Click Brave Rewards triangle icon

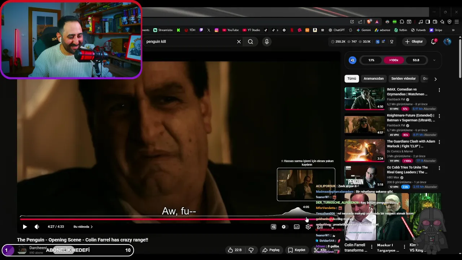tap(377, 22)
